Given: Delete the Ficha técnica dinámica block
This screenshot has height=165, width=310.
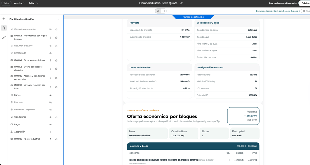Looking at the screenshot, I should point(50,61).
